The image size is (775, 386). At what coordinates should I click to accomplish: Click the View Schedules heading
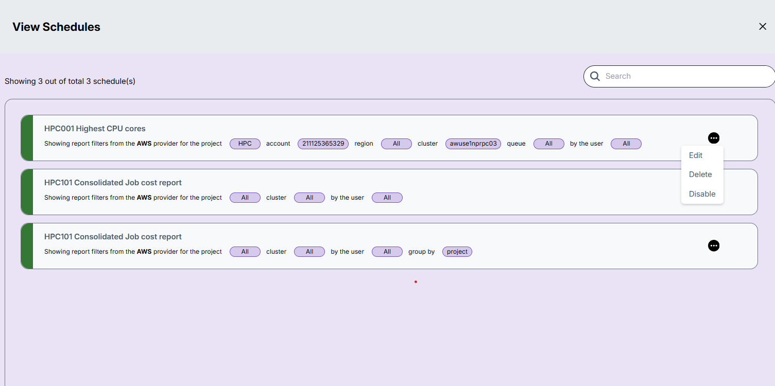click(56, 27)
